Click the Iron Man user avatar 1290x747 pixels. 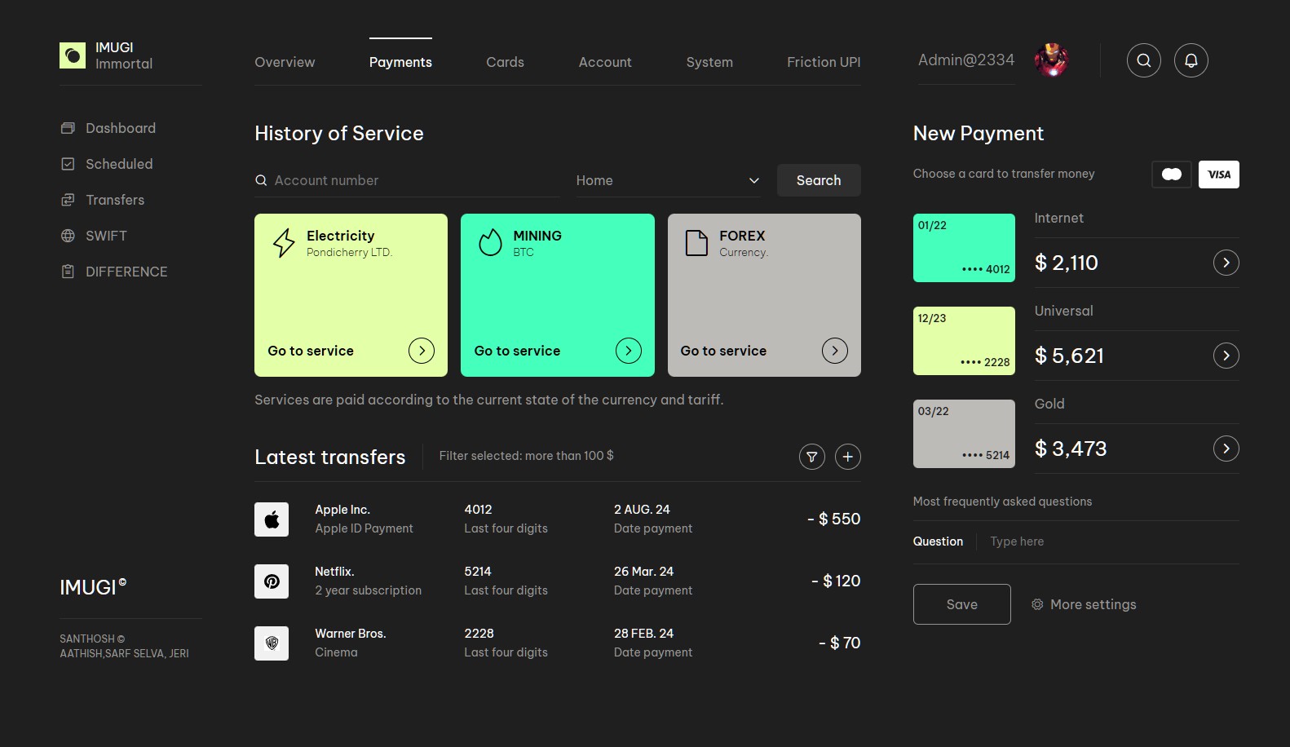point(1051,60)
